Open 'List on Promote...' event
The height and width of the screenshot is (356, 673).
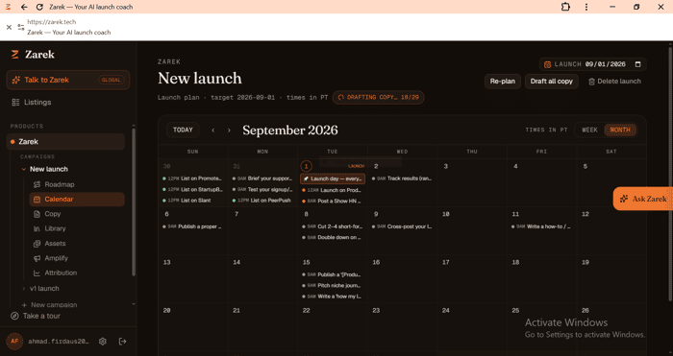click(x=192, y=178)
